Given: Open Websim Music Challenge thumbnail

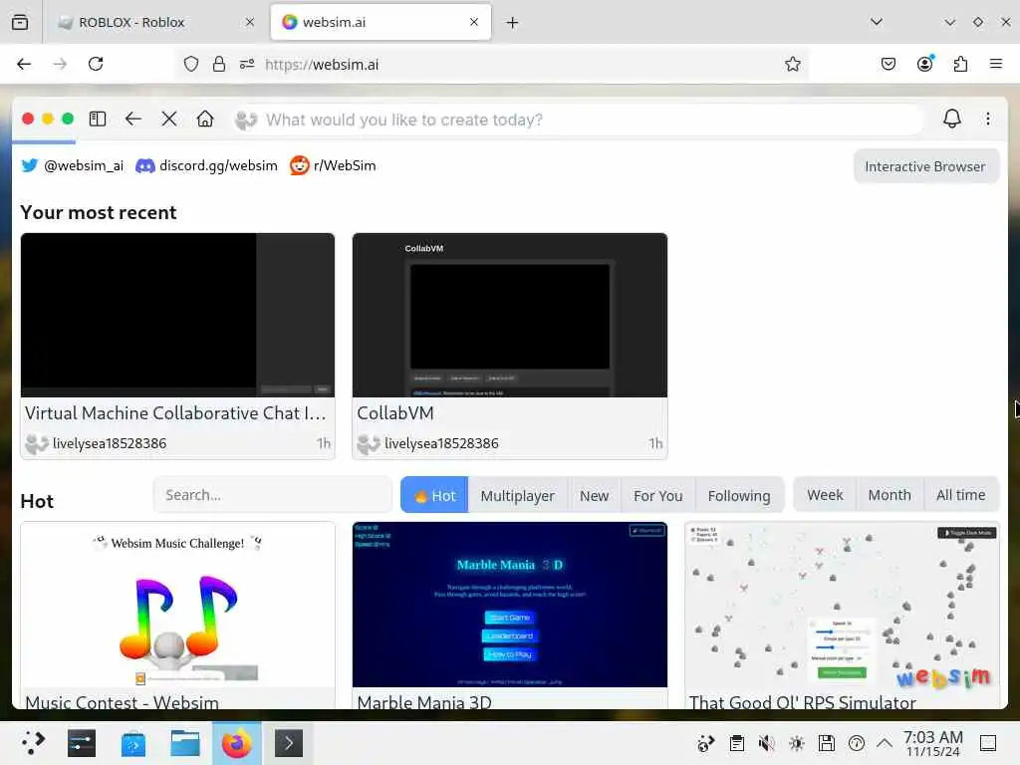Looking at the screenshot, I should point(177,605).
